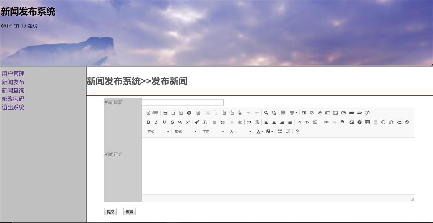Maximize the editor area

[x=280, y=132]
